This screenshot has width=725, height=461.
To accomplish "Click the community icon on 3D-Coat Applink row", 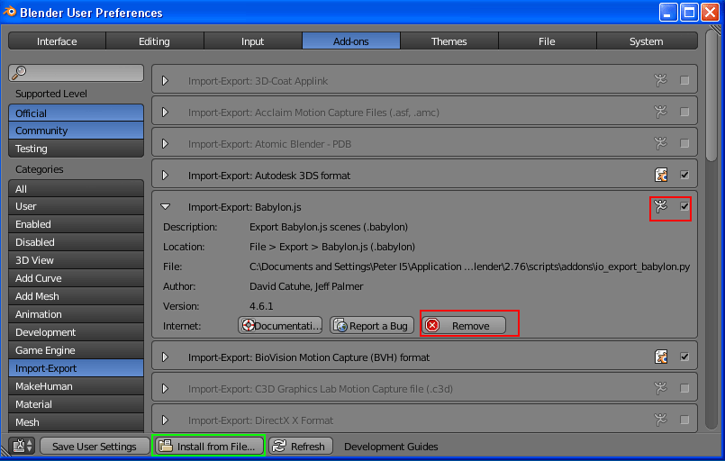I will [x=661, y=80].
